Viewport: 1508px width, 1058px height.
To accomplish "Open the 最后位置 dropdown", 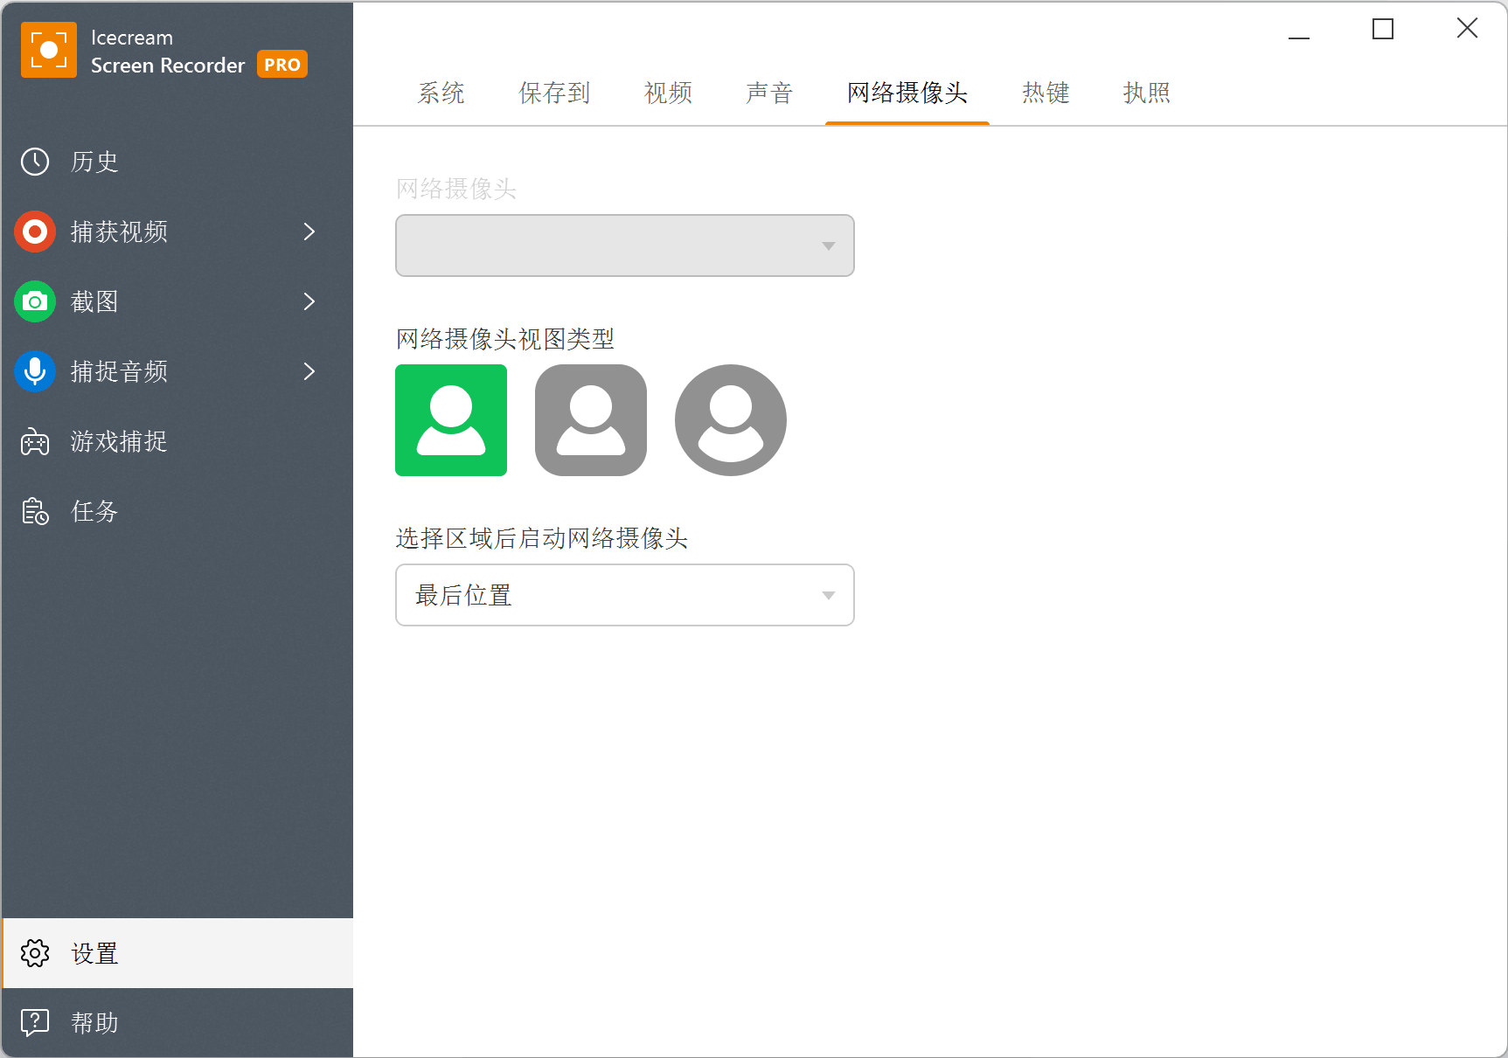I will tap(624, 595).
